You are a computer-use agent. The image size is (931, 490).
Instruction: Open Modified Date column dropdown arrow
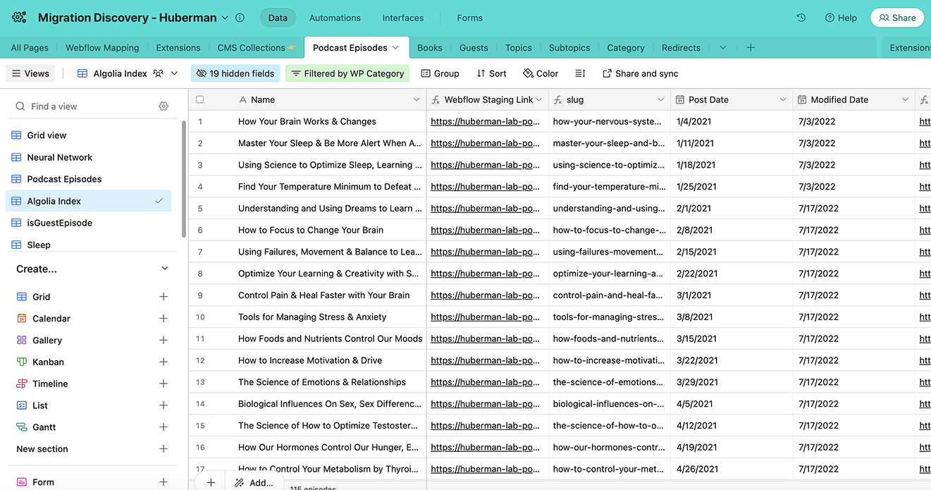pos(905,99)
